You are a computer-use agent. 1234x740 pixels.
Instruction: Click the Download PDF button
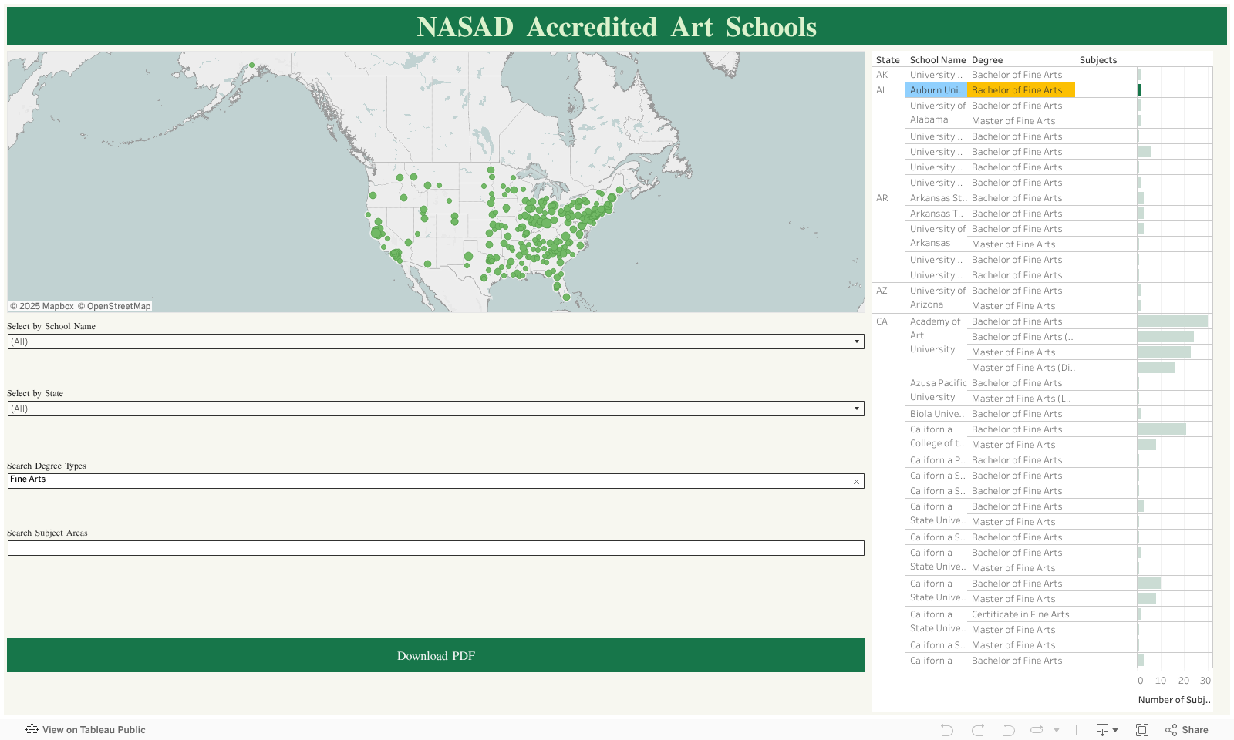[x=436, y=655]
